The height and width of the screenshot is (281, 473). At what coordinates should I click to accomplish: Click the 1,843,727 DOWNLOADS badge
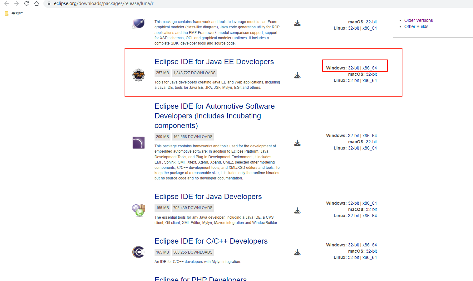coord(195,73)
